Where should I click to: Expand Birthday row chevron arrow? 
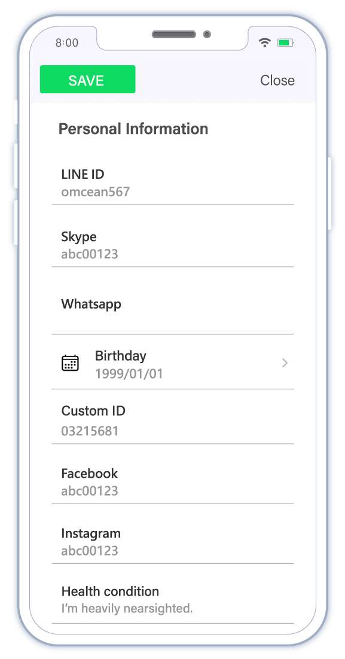point(285,363)
